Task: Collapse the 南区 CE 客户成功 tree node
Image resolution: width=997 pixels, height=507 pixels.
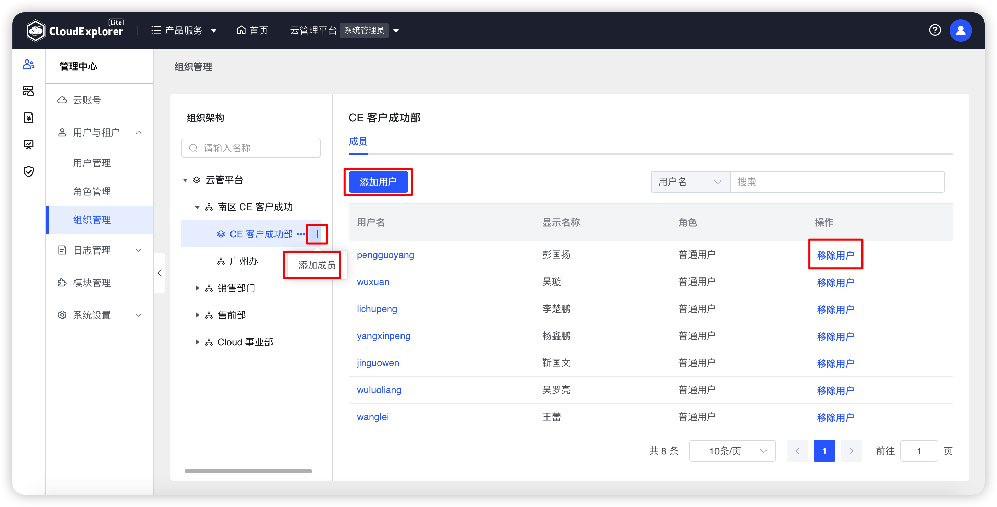Action: pyautogui.click(x=197, y=207)
